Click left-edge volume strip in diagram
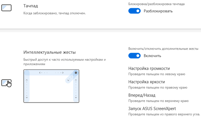The width and height of the screenshot is (201, 118). (x=27, y=89)
